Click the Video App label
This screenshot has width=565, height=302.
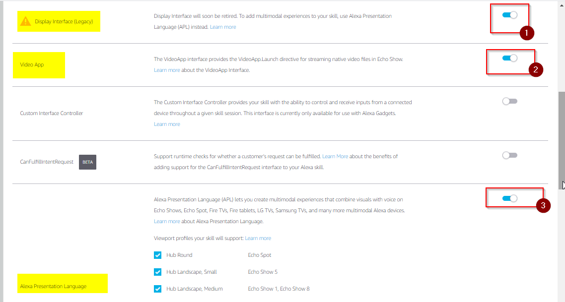(x=32, y=65)
